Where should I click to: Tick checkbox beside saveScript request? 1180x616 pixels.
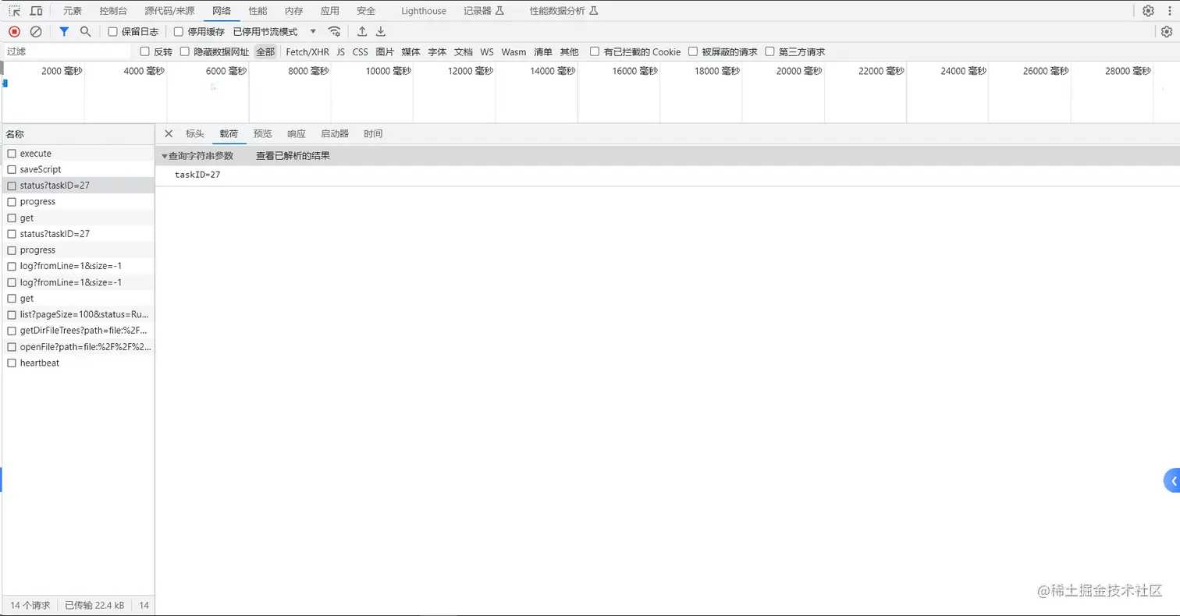click(12, 169)
